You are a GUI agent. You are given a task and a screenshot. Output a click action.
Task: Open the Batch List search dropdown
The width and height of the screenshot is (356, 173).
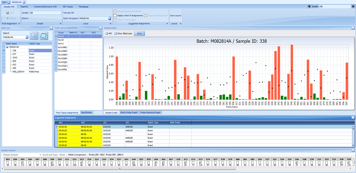(27, 37)
